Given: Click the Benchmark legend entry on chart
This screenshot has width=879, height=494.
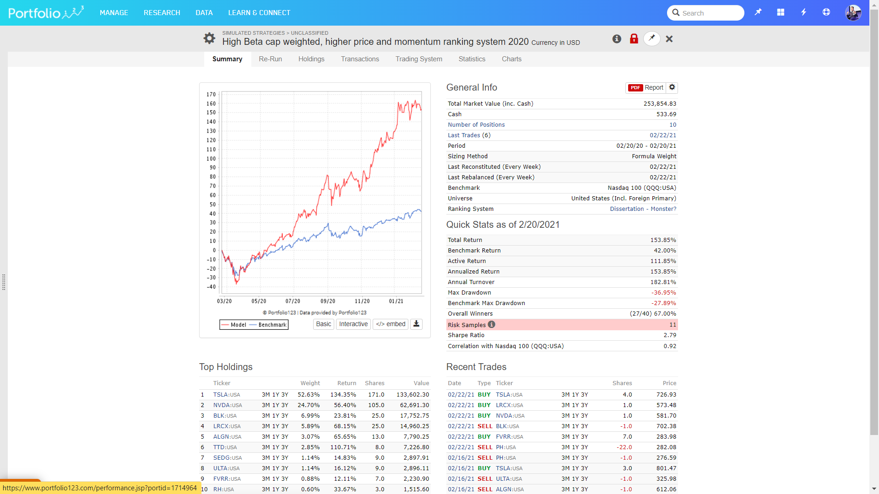Looking at the screenshot, I should 268,324.
